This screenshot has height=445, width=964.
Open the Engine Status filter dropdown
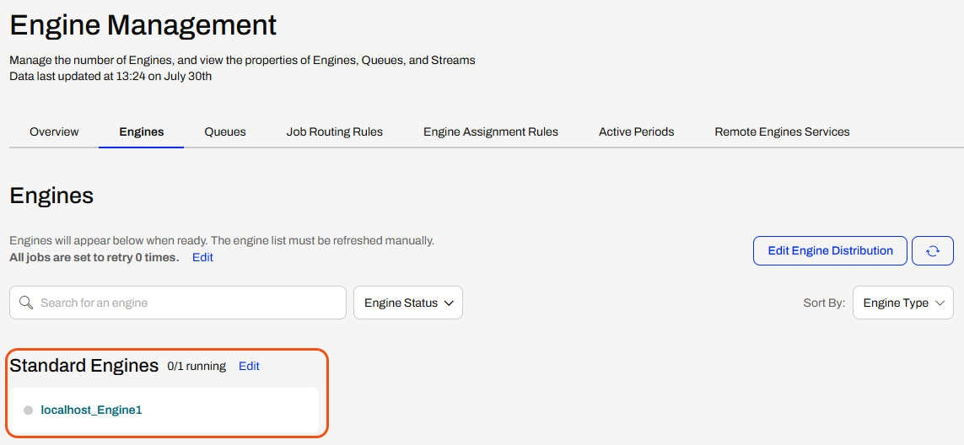tap(408, 303)
